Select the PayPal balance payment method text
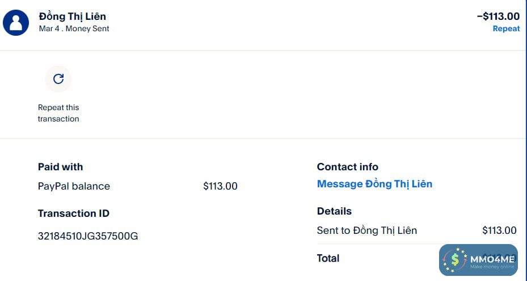The image size is (527, 281). pyautogui.click(x=74, y=186)
